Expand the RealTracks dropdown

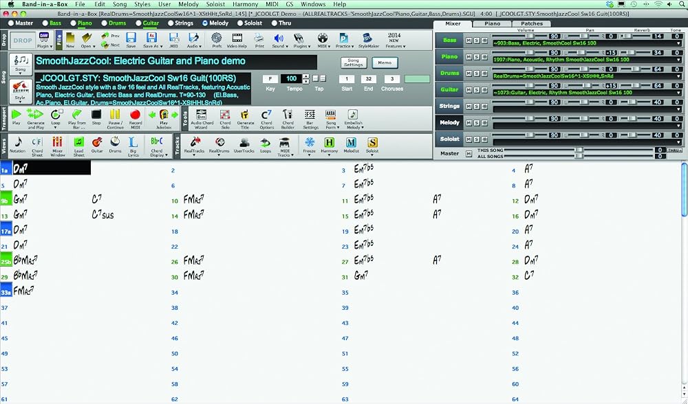tap(195, 155)
